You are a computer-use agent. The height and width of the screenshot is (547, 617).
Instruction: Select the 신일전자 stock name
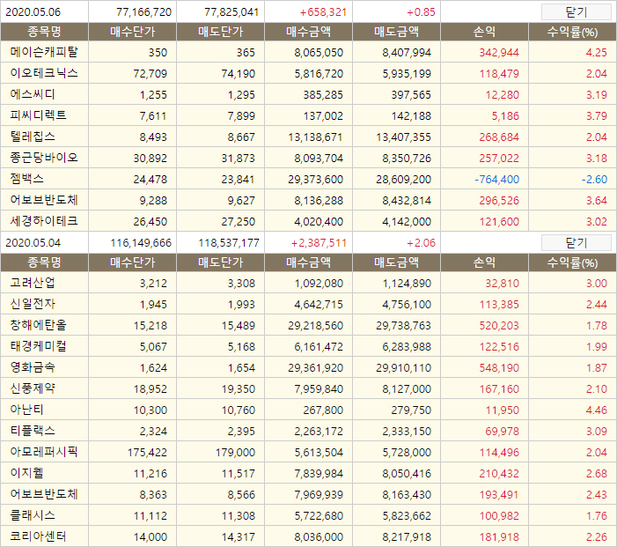pyautogui.click(x=33, y=304)
